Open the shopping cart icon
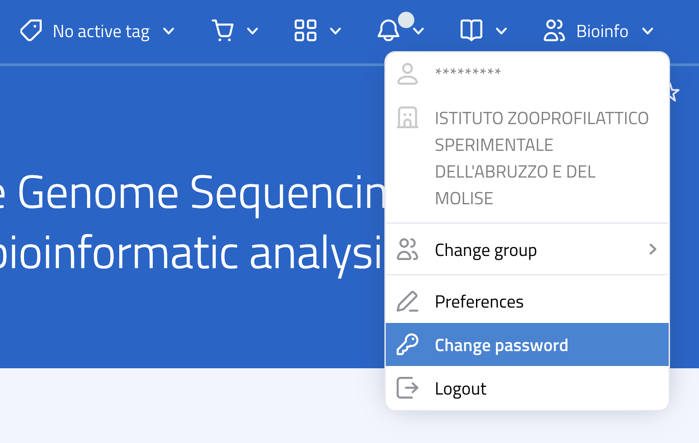This screenshot has height=443, width=699. 224,30
